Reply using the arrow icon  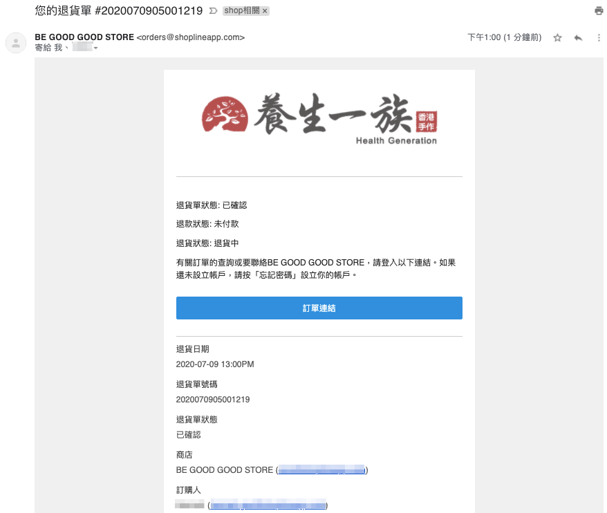(579, 37)
